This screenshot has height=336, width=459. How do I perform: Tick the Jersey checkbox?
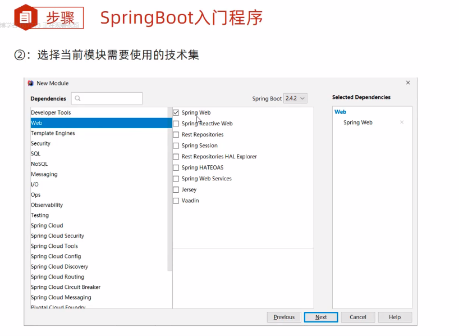(x=176, y=190)
